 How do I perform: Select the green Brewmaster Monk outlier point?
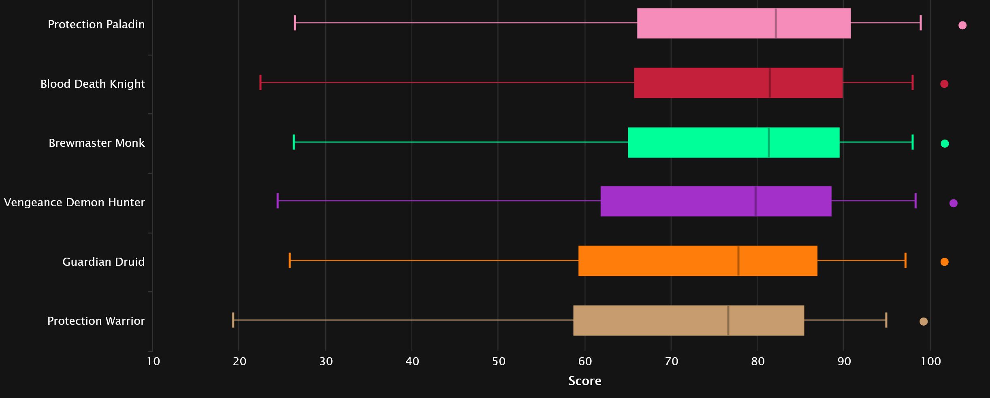coord(945,144)
